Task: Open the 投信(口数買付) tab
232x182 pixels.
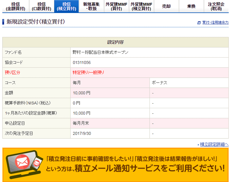Action: [x=42, y=6]
